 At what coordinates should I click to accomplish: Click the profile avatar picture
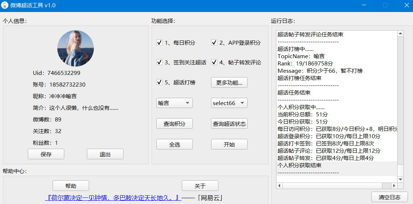(x=76, y=48)
